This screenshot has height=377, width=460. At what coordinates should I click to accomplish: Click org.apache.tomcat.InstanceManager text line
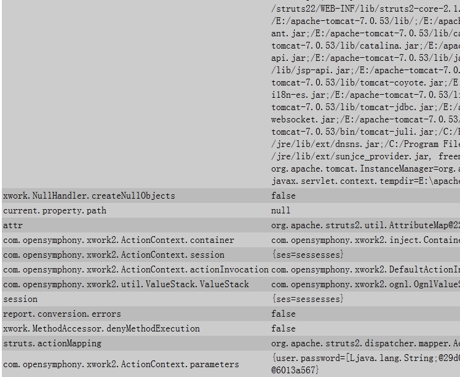point(365,169)
